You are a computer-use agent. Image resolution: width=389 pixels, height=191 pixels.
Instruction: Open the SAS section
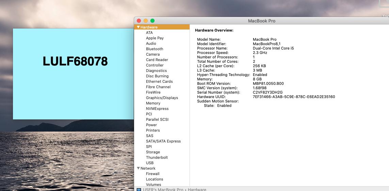pos(150,136)
